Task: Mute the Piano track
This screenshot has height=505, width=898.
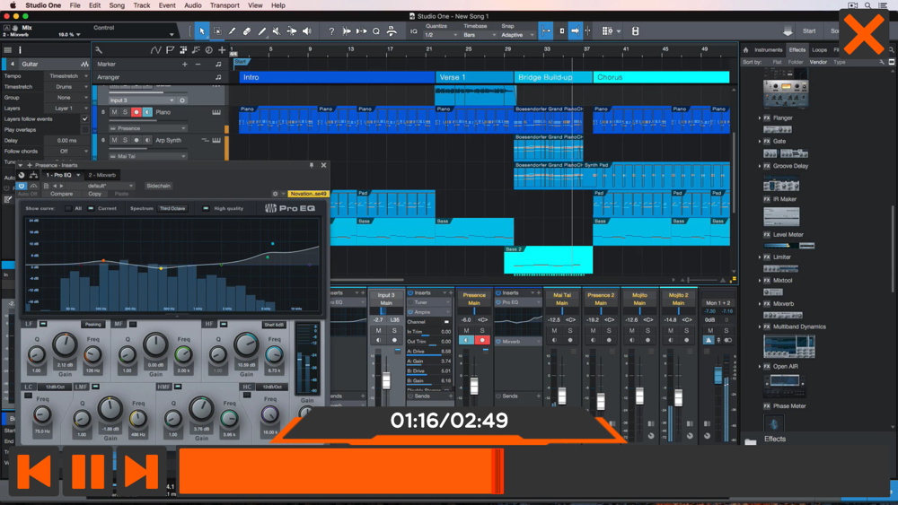Action: (114, 112)
